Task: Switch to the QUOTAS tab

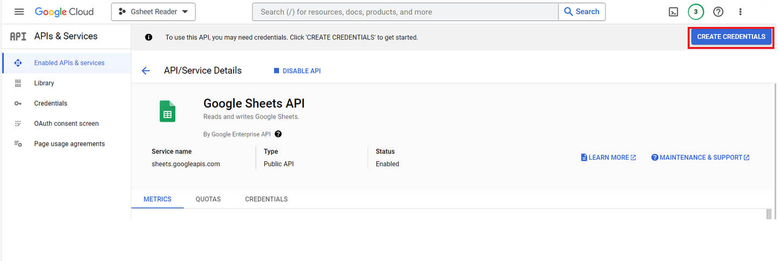Action: [x=208, y=199]
